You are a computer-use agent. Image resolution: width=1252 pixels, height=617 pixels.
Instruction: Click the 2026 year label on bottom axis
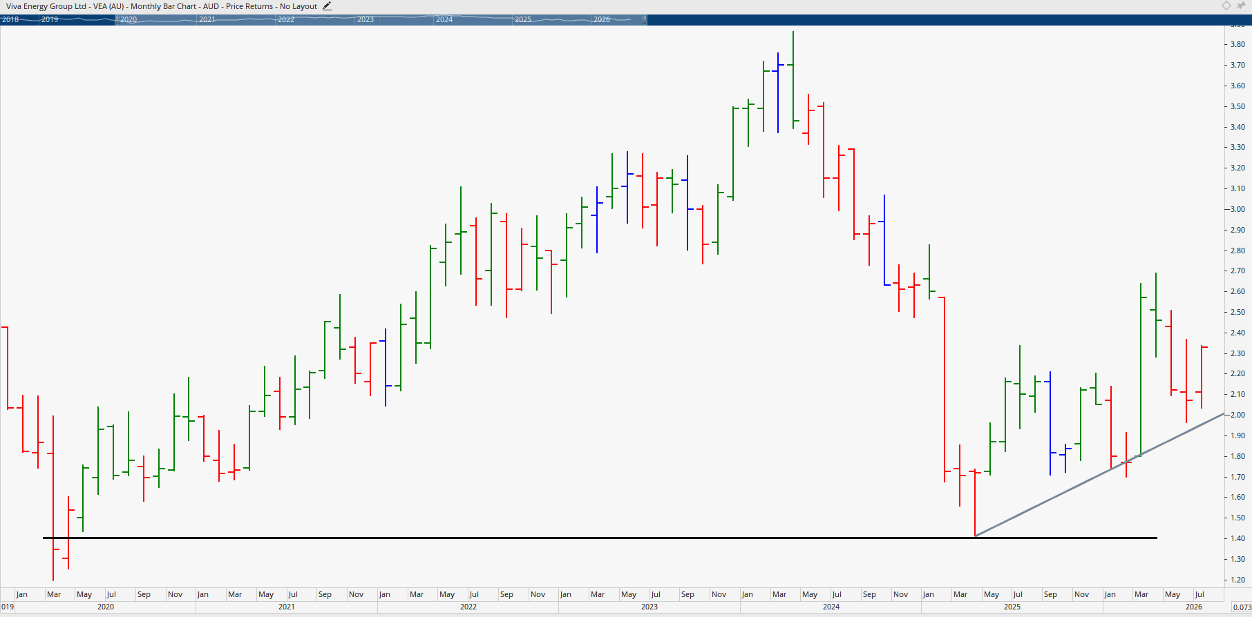point(1194,607)
